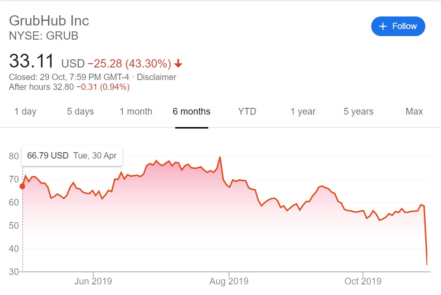Click the 33.11 stock price

[x=31, y=62]
